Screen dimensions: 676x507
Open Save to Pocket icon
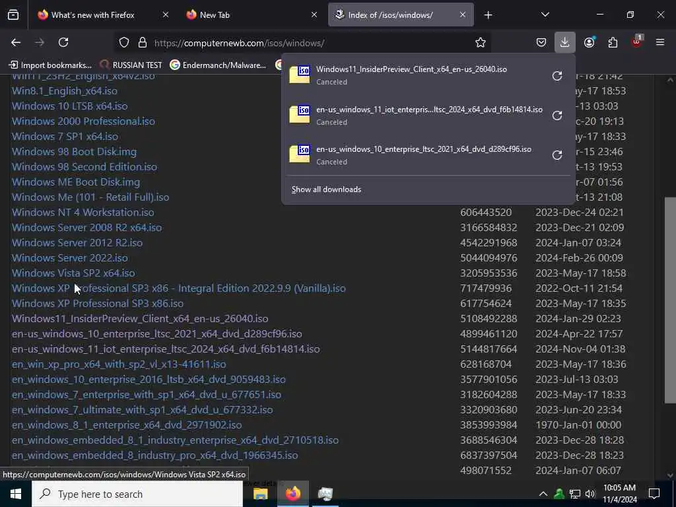(541, 42)
